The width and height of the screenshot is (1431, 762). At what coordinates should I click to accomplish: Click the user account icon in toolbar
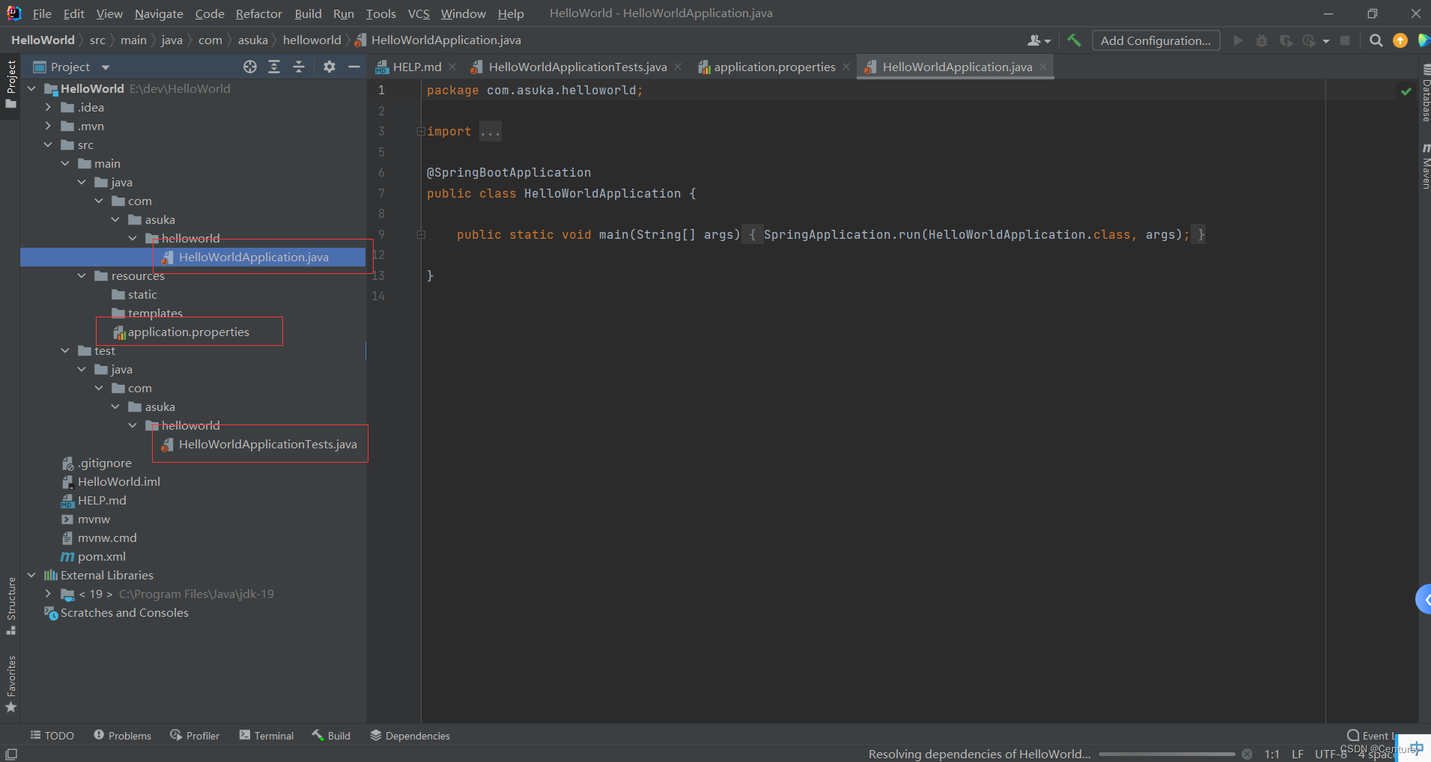1039,40
